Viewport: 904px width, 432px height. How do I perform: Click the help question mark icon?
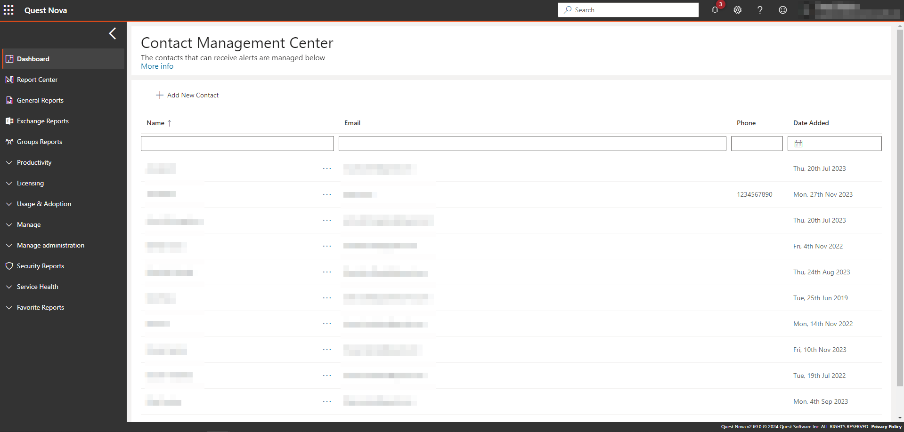760,10
